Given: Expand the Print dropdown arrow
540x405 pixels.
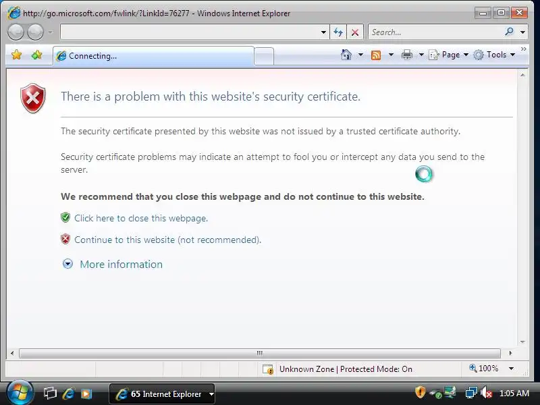Looking at the screenshot, I should (421, 55).
